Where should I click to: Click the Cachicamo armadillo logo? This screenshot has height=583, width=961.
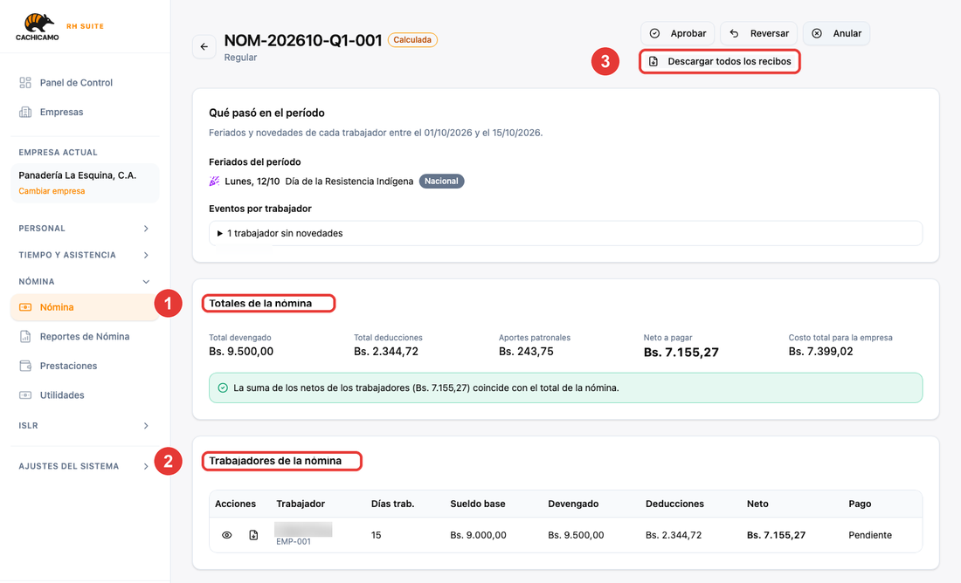38,27
